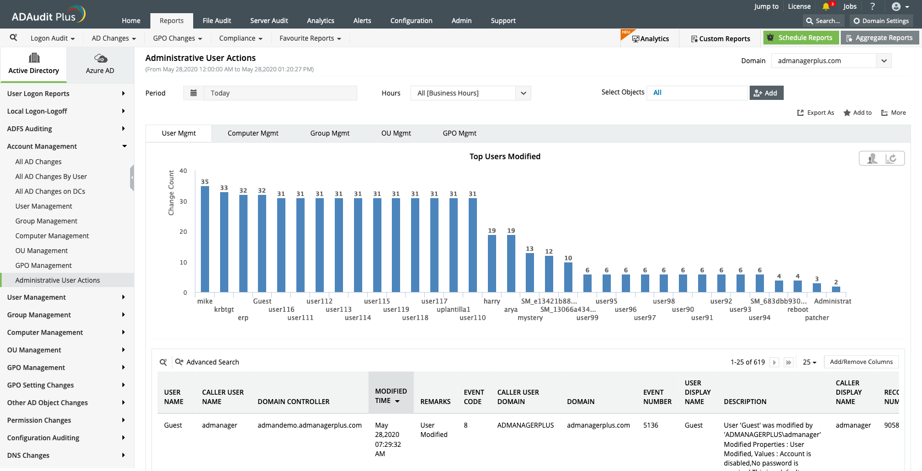Click the bar for user mike
This screenshot has height=471, width=922.
(x=205, y=239)
